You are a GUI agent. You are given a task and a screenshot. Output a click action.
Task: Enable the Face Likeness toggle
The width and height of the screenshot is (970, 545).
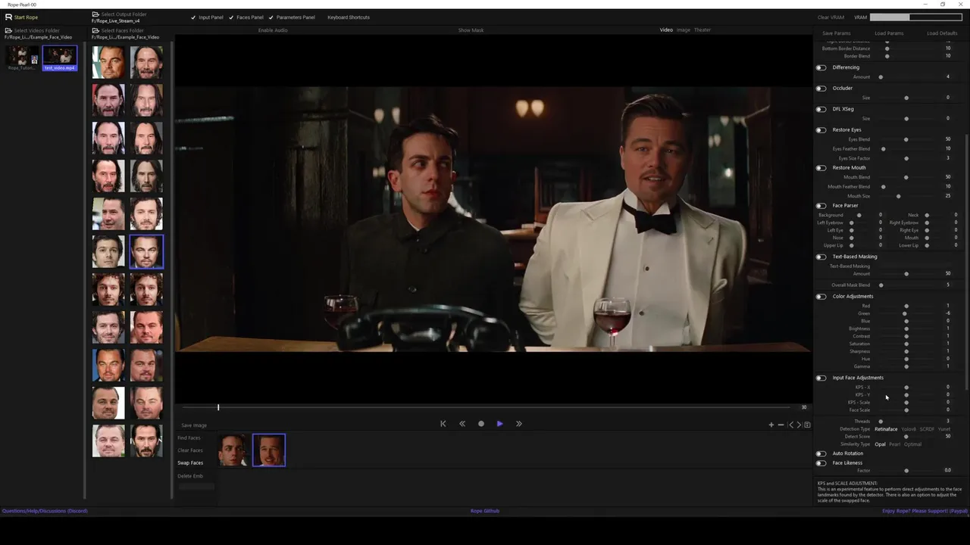coord(821,462)
